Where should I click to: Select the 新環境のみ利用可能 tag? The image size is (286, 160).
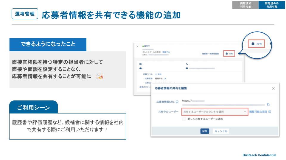point(272,5)
